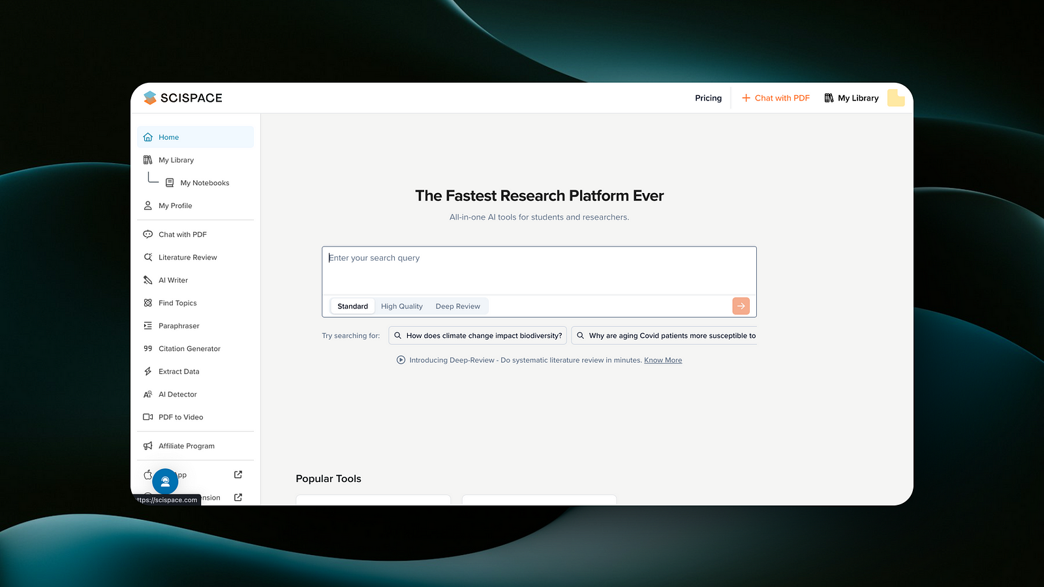This screenshot has height=587, width=1044.
Task: Click the external link icon beside App
Action: pyautogui.click(x=238, y=475)
